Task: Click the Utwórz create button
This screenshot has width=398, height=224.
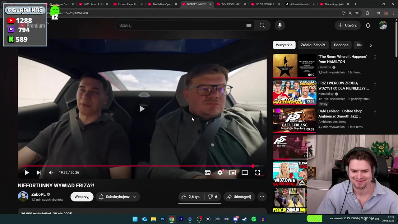Action: tap(348, 25)
